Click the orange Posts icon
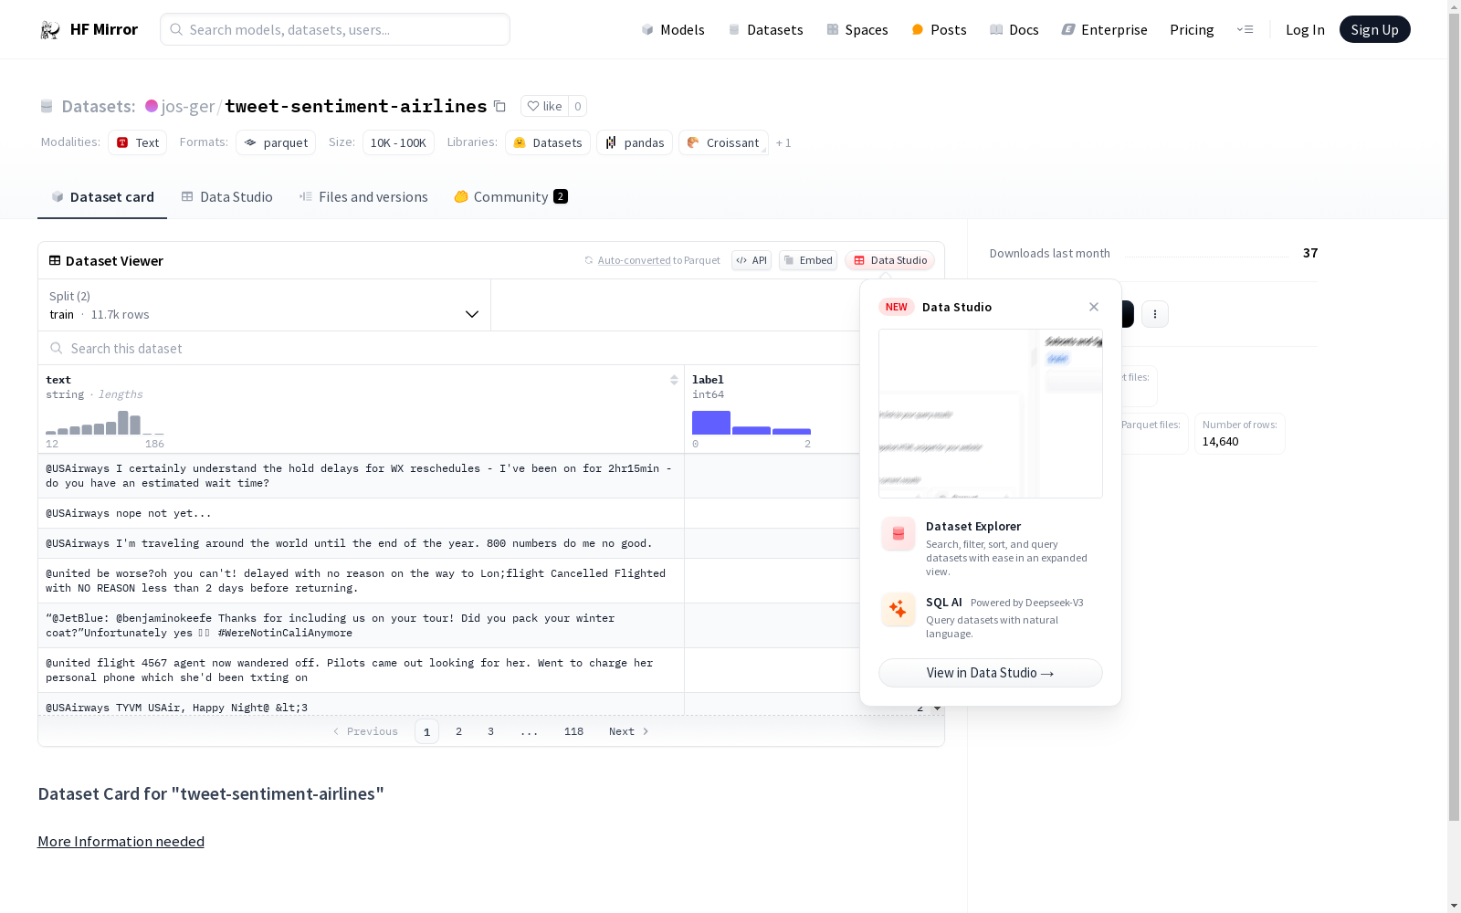Image resolution: width=1461 pixels, height=913 pixels. 918,30
